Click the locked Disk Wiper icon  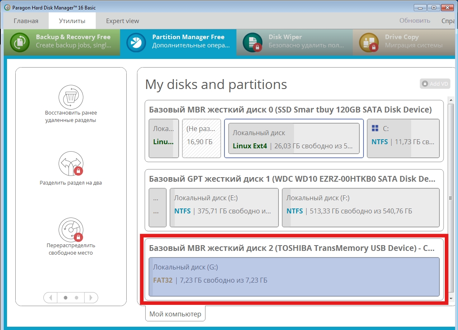253,42
